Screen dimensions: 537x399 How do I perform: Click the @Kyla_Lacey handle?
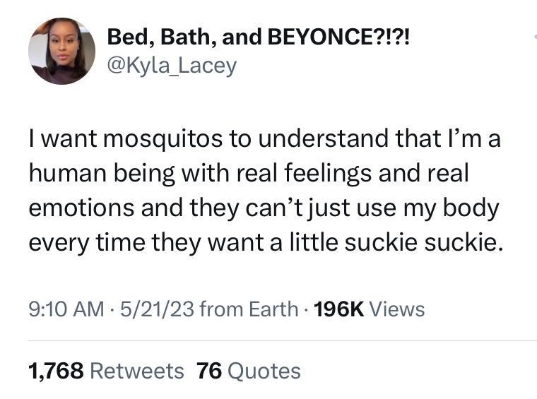tap(172, 66)
